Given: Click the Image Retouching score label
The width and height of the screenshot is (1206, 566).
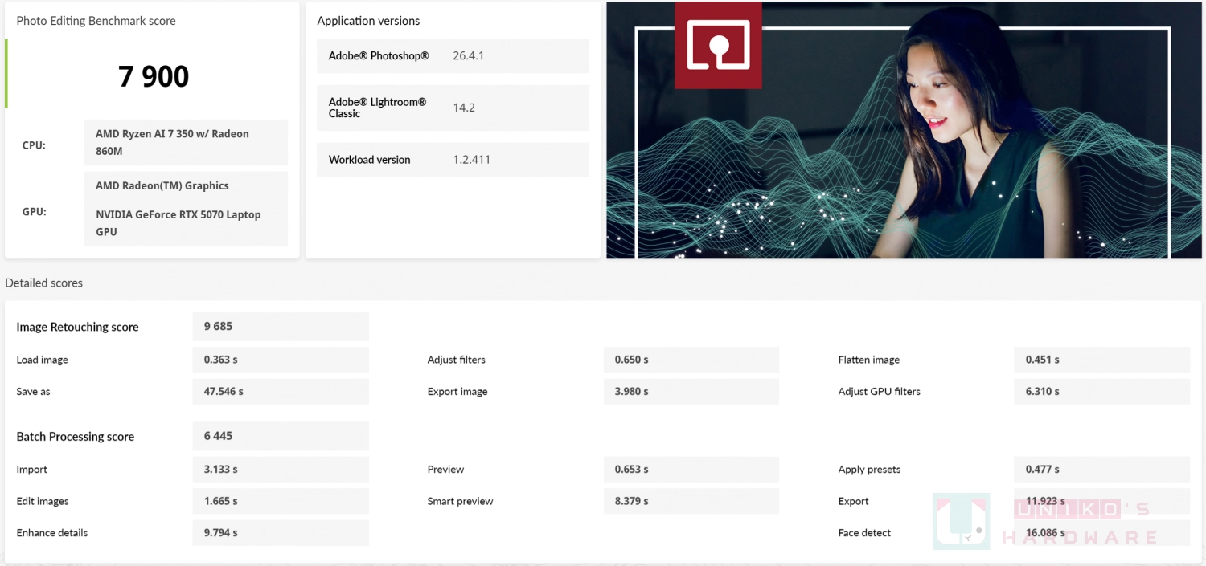Looking at the screenshot, I should [77, 327].
